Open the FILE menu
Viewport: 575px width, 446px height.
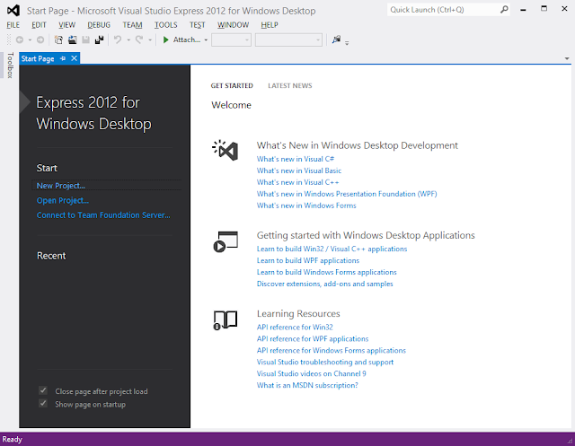click(13, 25)
